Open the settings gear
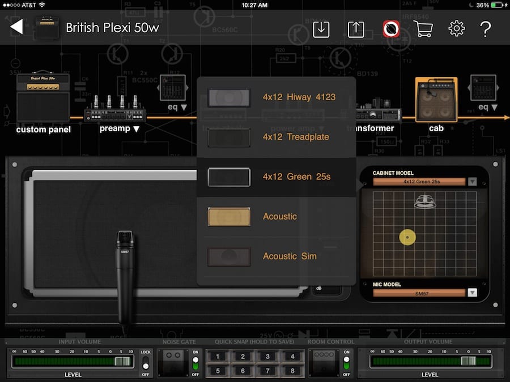Image resolution: width=510 pixels, height=382 pixels. [x=456, y=29]
